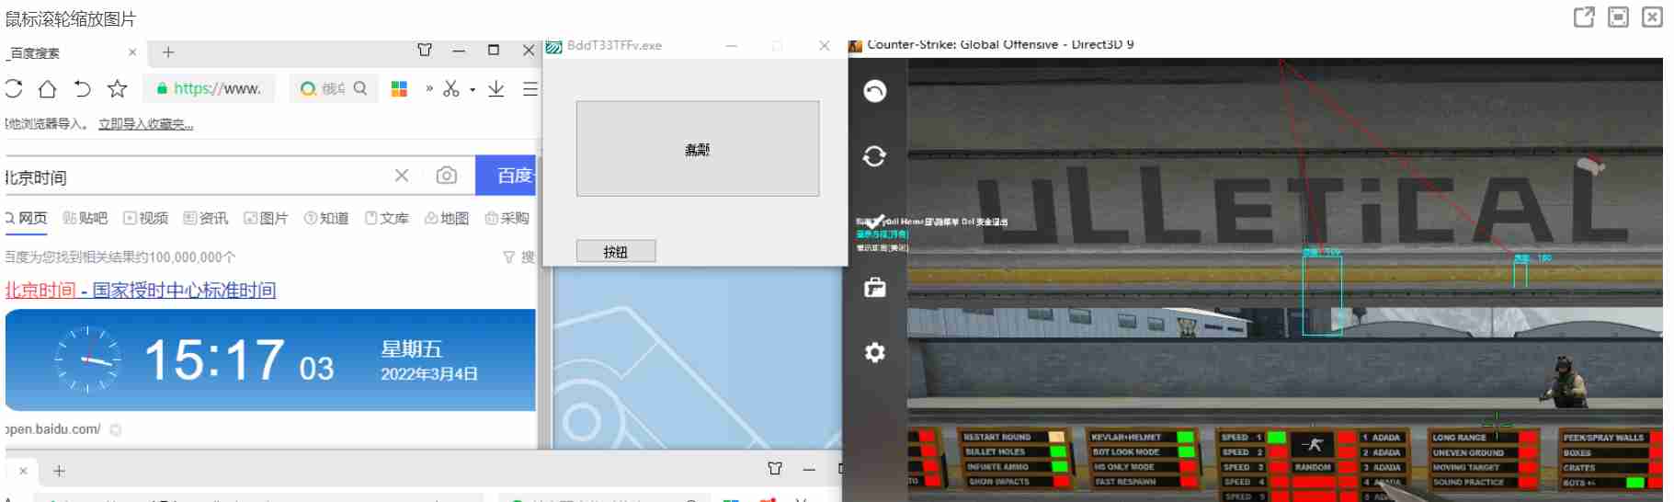
Task: Click the green lock security icon
Action: (x=162, y=88)
